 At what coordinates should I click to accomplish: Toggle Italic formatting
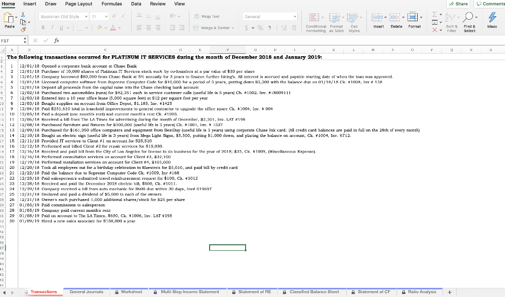point(52,28)
